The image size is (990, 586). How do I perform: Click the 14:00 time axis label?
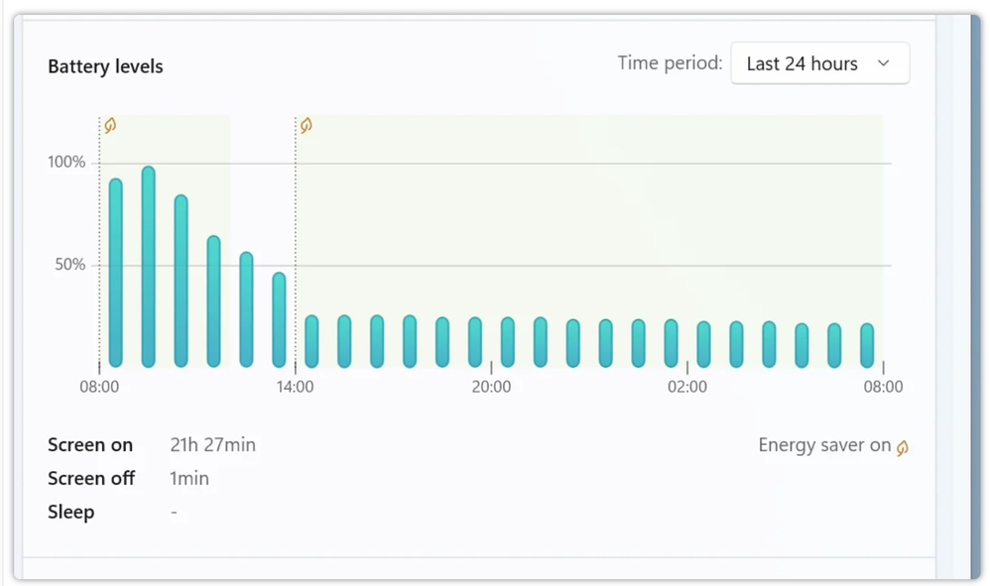[x=295, y=387]
